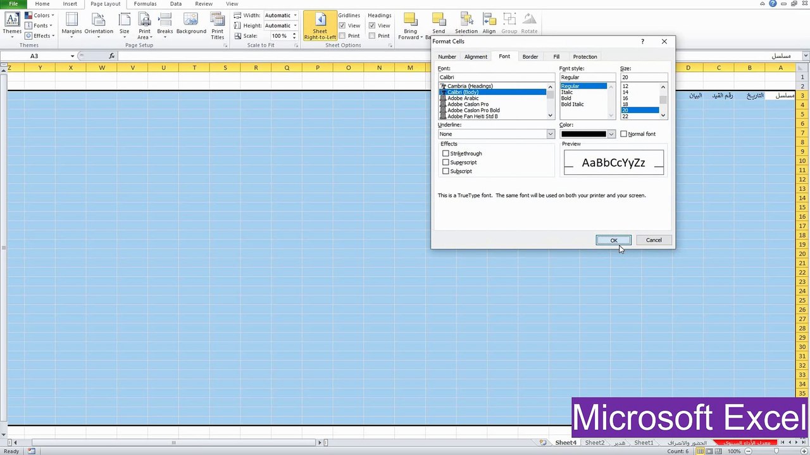Open theme Effects icon

[x=28, y=36]
